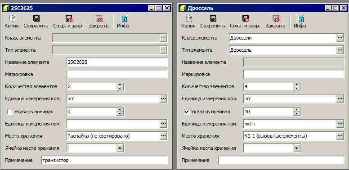The height and width of the screenshot is (170, 349).
Task: Open Инфо in Дроссель window
Action: [x=300, y=22]
